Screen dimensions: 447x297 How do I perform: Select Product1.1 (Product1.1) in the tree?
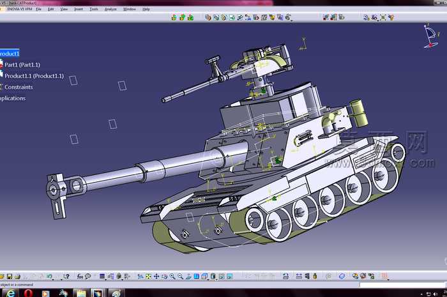34,76
